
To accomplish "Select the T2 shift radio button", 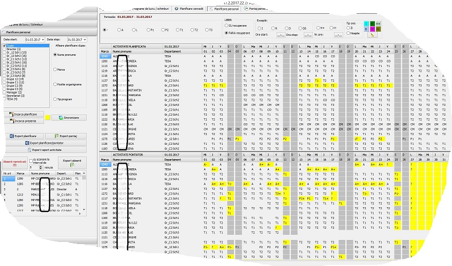I will (192, 30).
